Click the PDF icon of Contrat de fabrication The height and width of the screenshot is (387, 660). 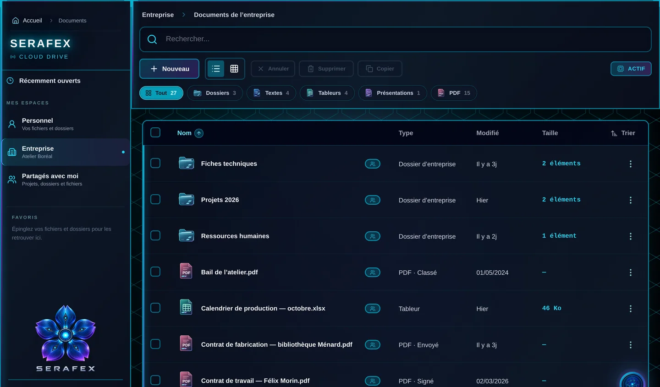pos(186,343)
